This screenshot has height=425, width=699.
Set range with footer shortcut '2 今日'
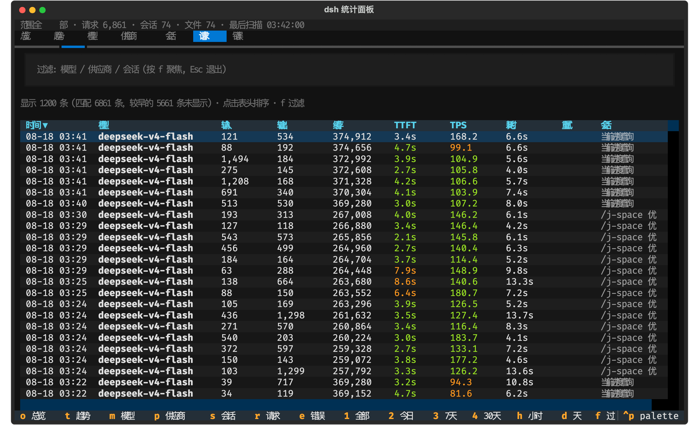(x=401, y=416)
